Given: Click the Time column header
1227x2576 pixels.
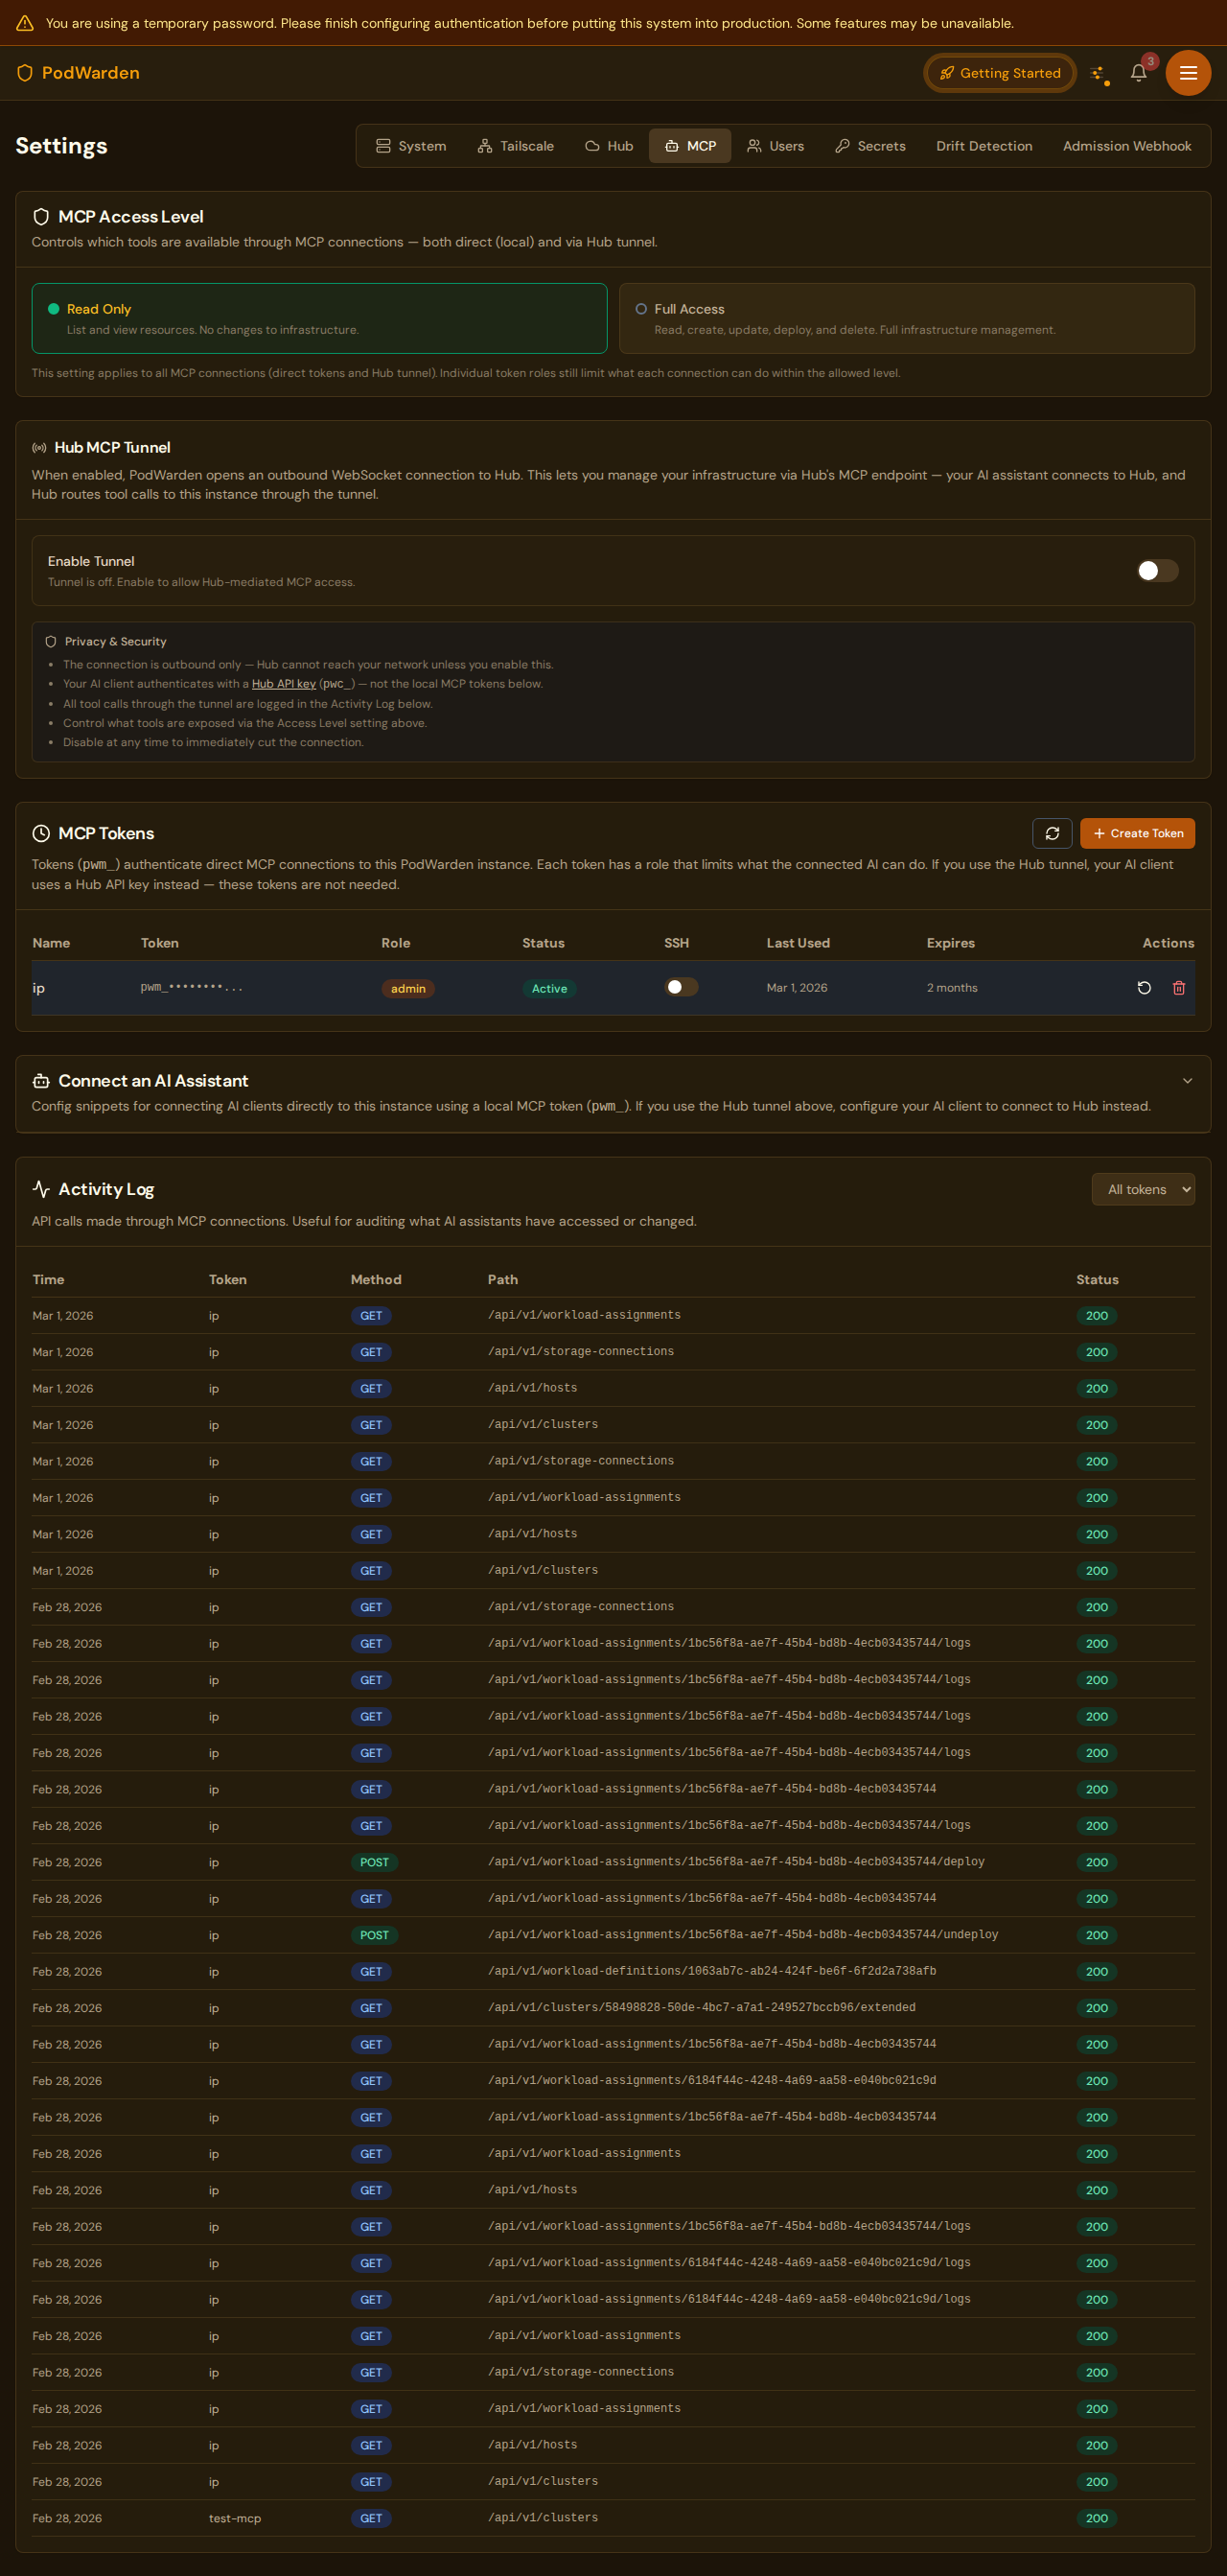Looking at the screenshot, I should tap(48, 1279).
